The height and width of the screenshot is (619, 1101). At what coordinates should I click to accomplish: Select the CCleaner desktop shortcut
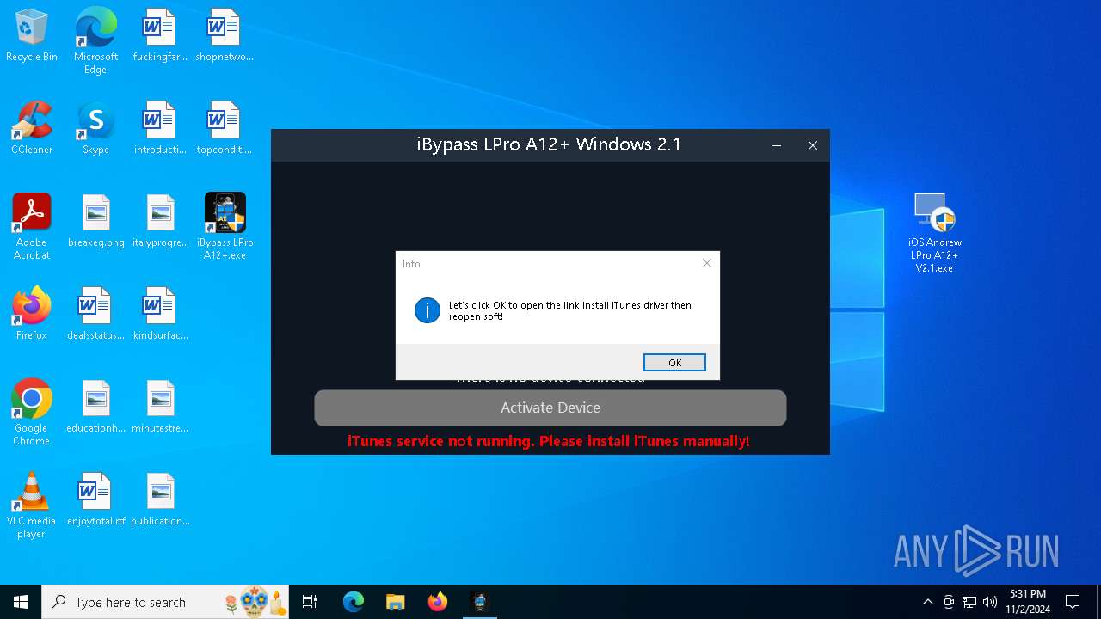point(32,128)
